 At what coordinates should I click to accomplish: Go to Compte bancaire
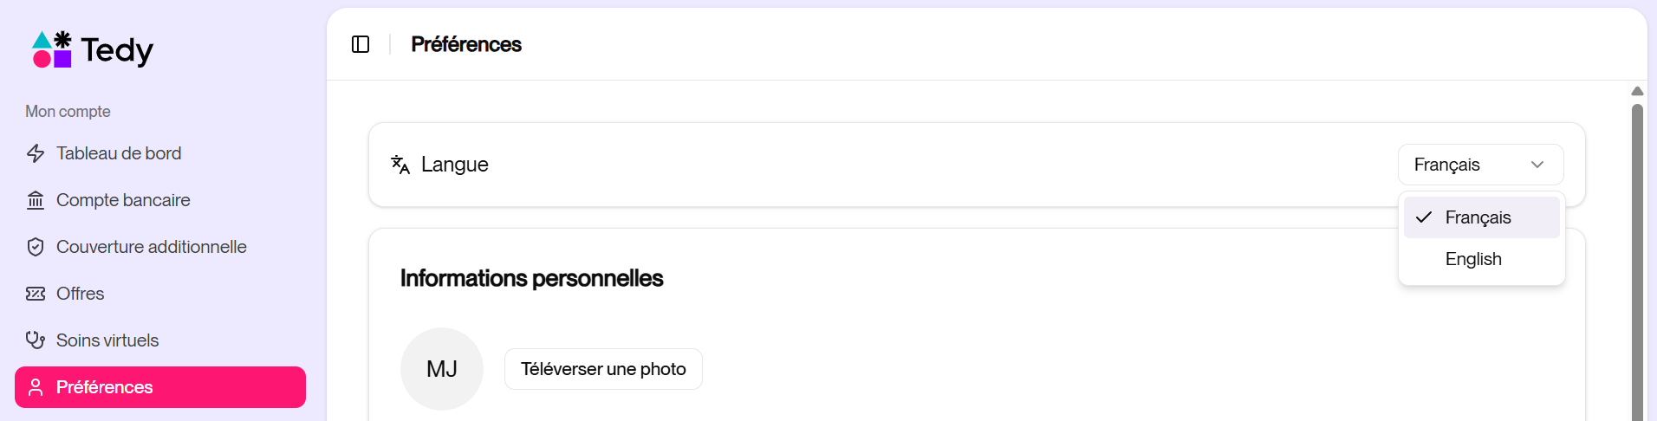tap(123, 200)
